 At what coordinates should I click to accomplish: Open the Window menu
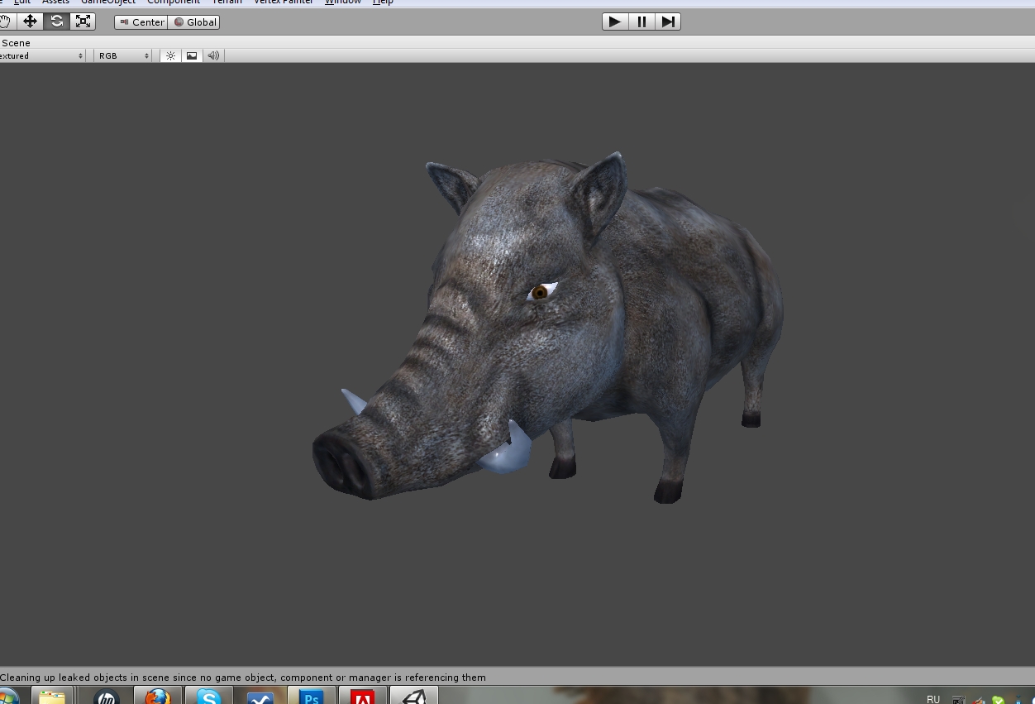click(x=342, y=2)
